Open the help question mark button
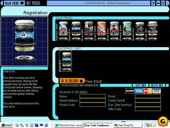 (153, 3)
